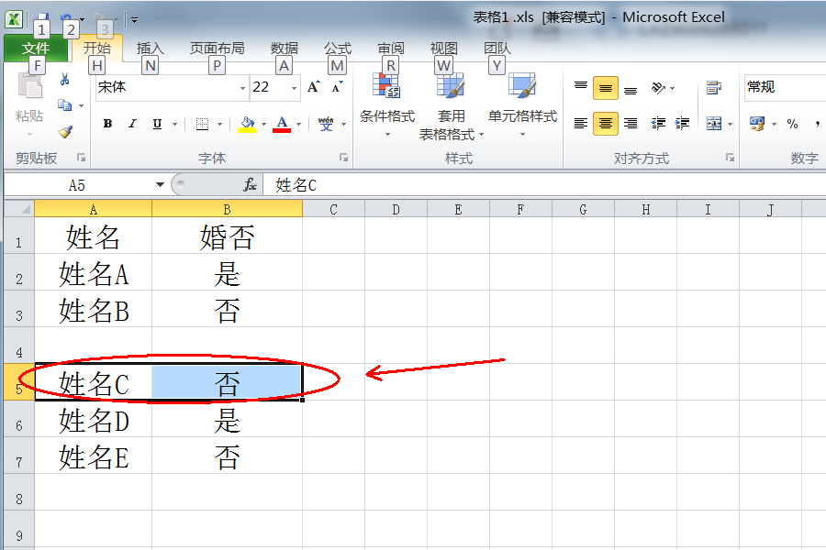This screenshot has height=550, width=826.
Task: Toggle Italic formatting
Action: pos(132,124)
